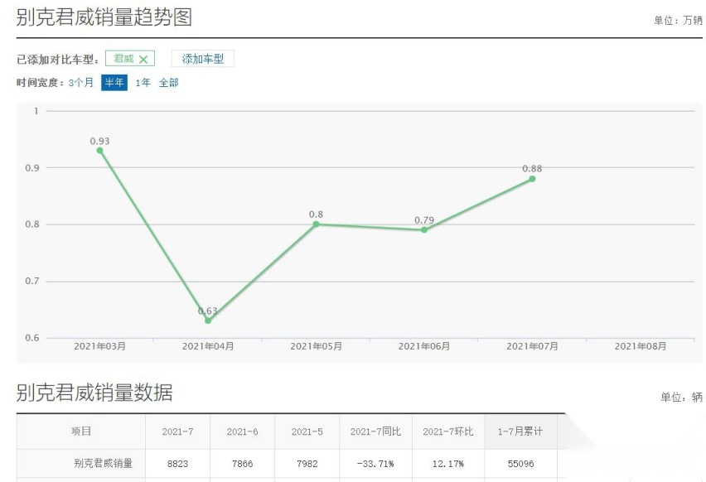
Task: Click the 别克君威销量趋势图 heading
Action: [x=104, y=17]
